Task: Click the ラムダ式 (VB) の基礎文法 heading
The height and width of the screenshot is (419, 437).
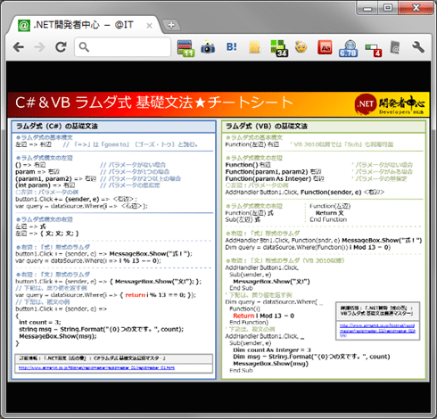Action: pyautogui.click(x=267, y=127)
